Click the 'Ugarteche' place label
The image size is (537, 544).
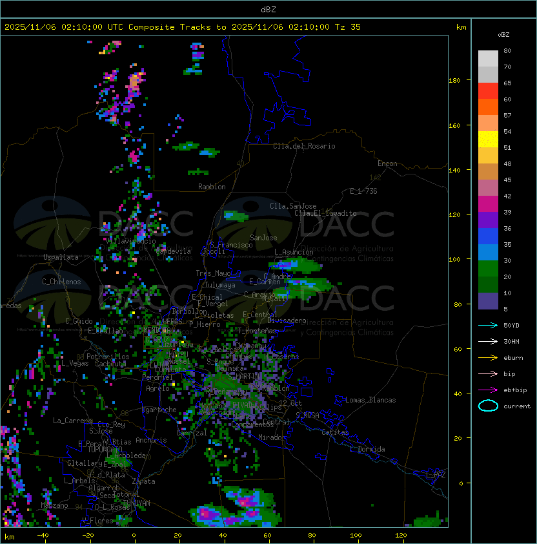click(x=159, y=410)
